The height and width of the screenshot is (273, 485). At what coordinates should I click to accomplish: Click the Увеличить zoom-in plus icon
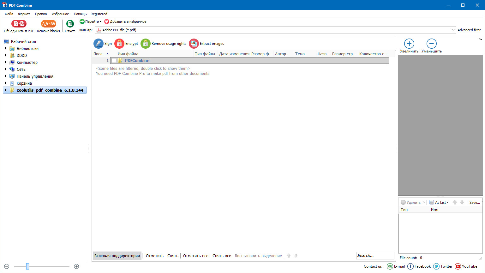click(x=409, y=44)
